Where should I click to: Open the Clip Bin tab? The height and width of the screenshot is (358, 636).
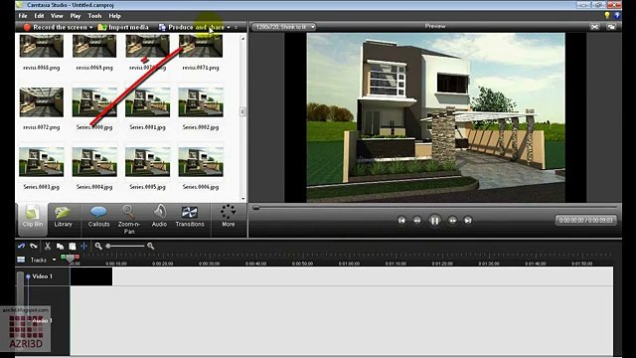33,219
